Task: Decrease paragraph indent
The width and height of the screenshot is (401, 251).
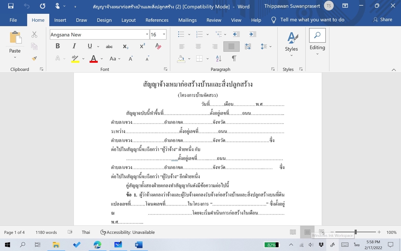Action: (x=236, y=34)
